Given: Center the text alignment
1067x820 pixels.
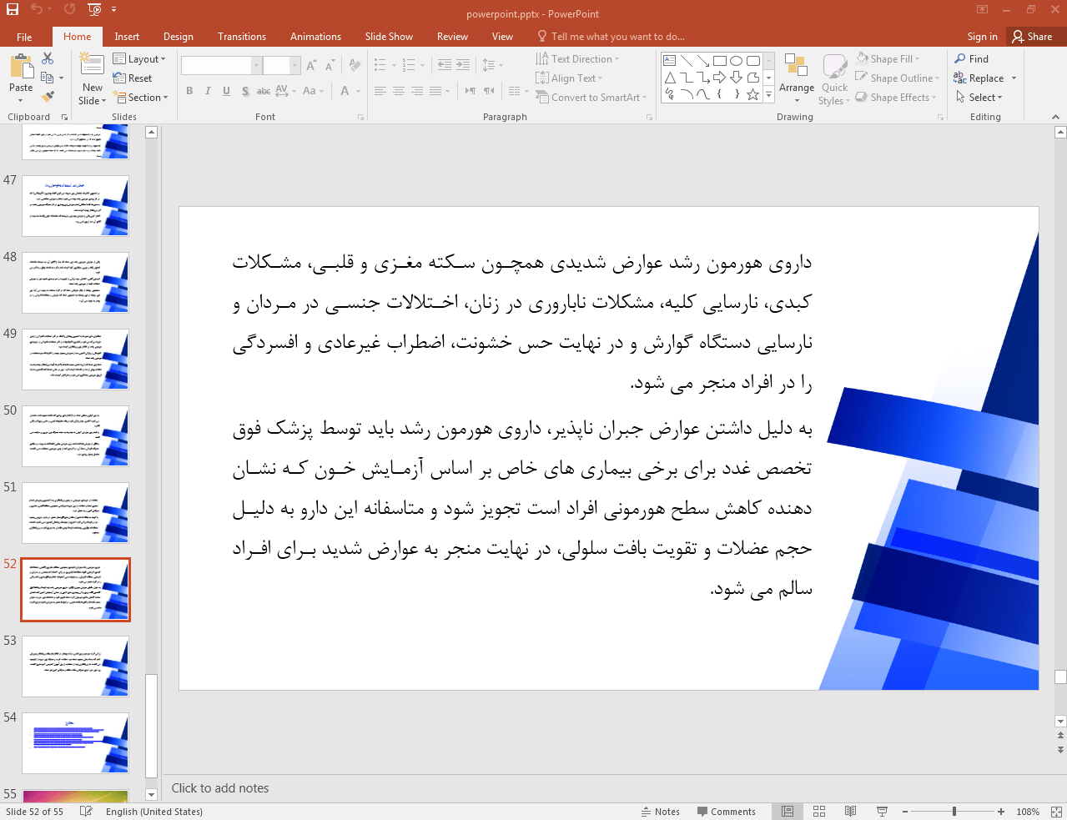Looking at the screenshot, I should [x=399, y=91].
